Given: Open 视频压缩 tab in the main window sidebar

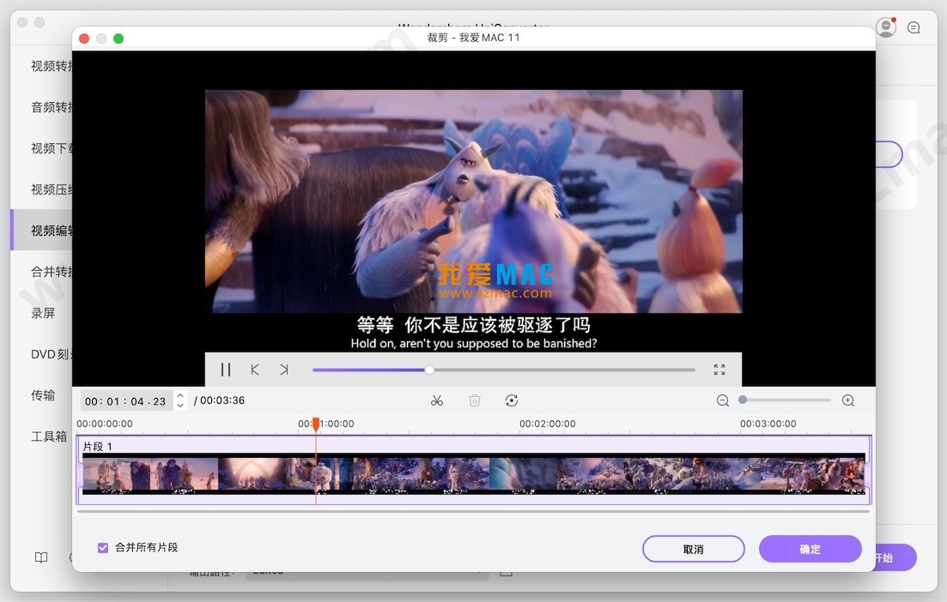Looking at the screenshot, I should point(52,190).
